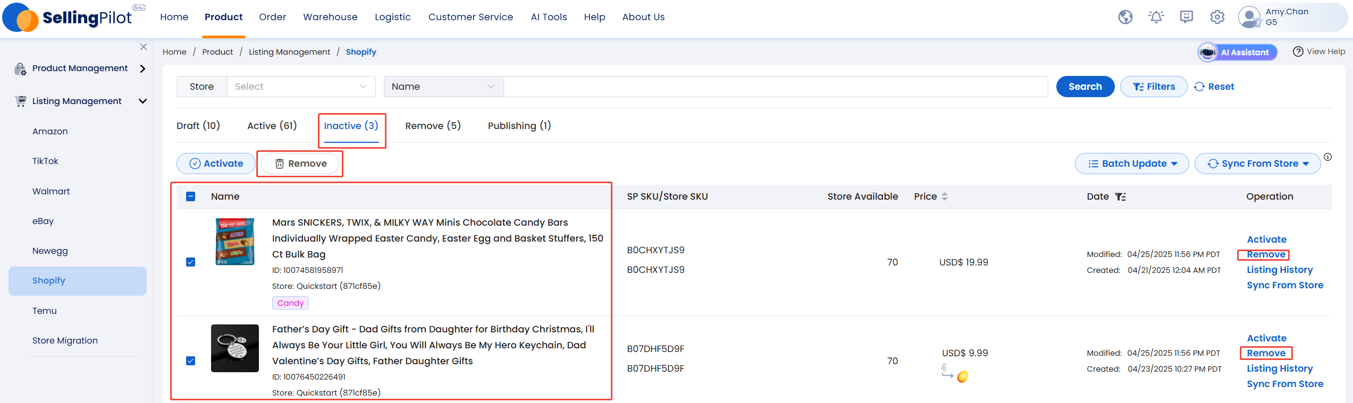Toggle the select-all checkbox in header
The image size is (1353, 403).
tap(191, 196)
